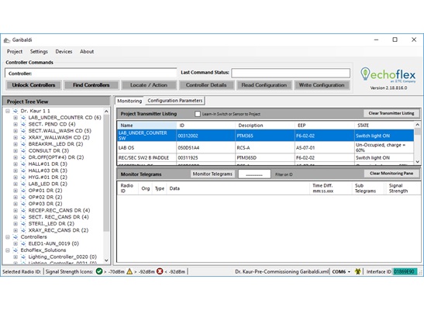
Task: Select the OP#03 DR tree item
Action: click(45, 204)
